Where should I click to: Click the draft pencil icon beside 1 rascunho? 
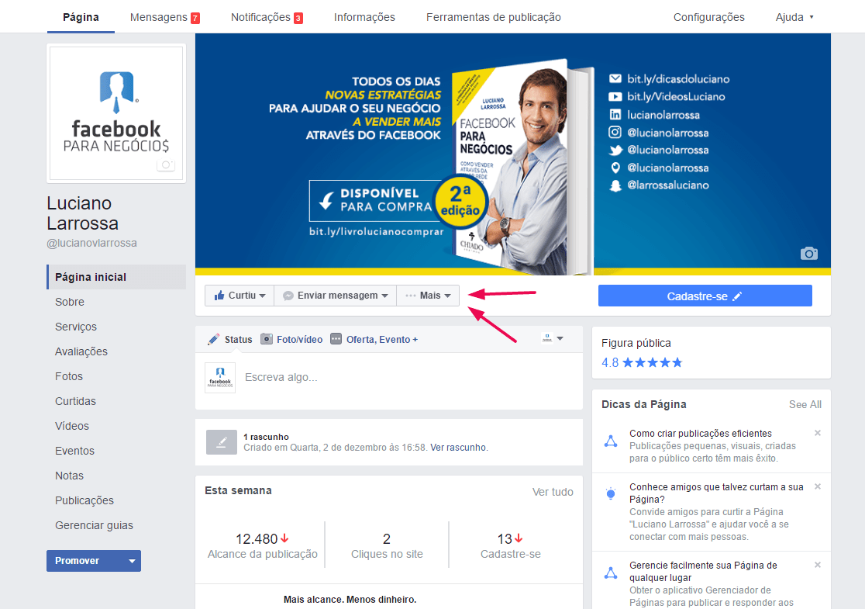(221, 442)
